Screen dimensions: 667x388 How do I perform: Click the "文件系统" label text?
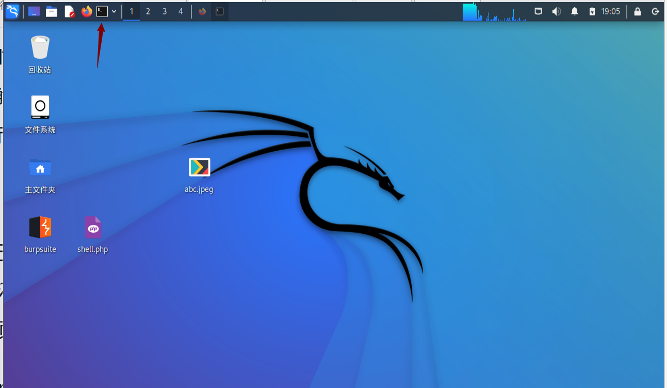[x=40, y=130]
